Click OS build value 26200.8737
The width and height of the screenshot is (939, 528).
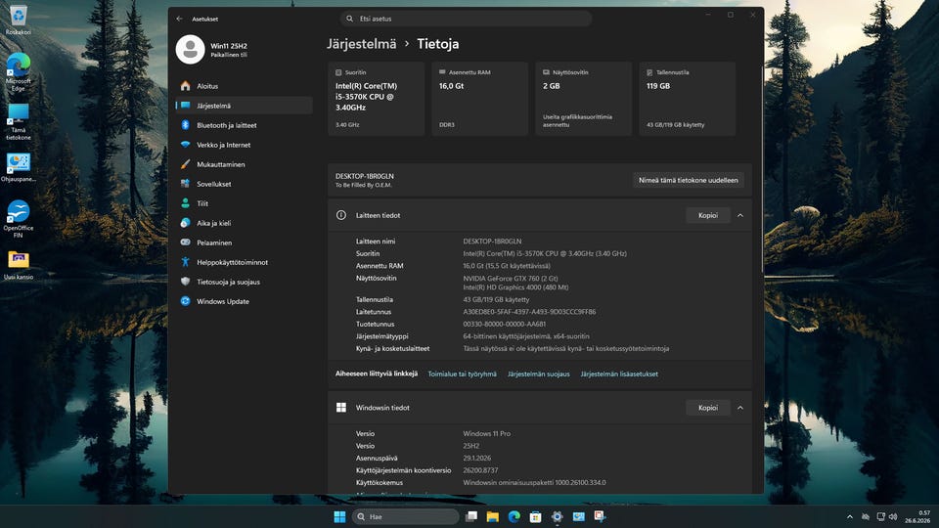click(480, 470)
